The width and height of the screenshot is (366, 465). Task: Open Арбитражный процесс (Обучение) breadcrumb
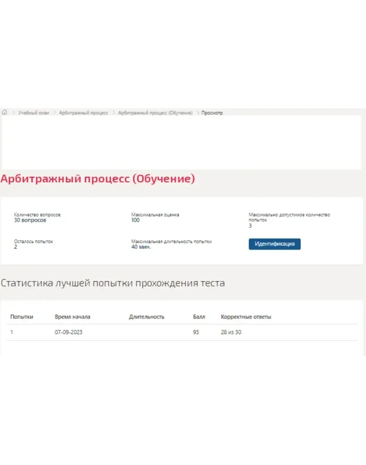point(155,113)
